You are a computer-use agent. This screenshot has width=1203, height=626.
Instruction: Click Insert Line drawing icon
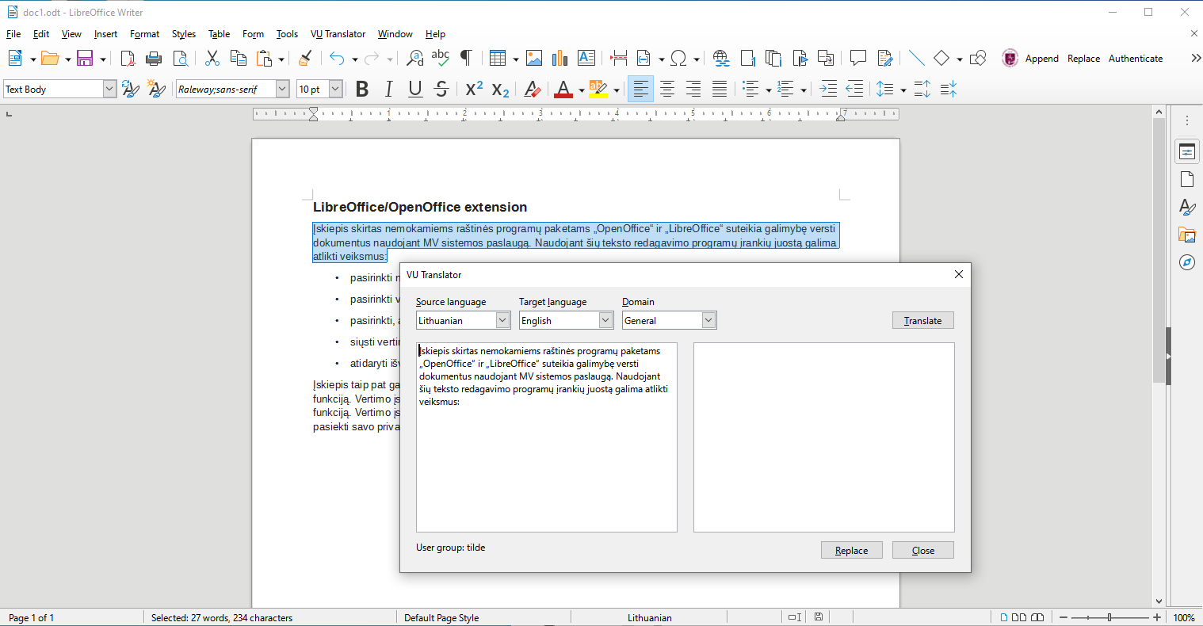click(917, 58)
